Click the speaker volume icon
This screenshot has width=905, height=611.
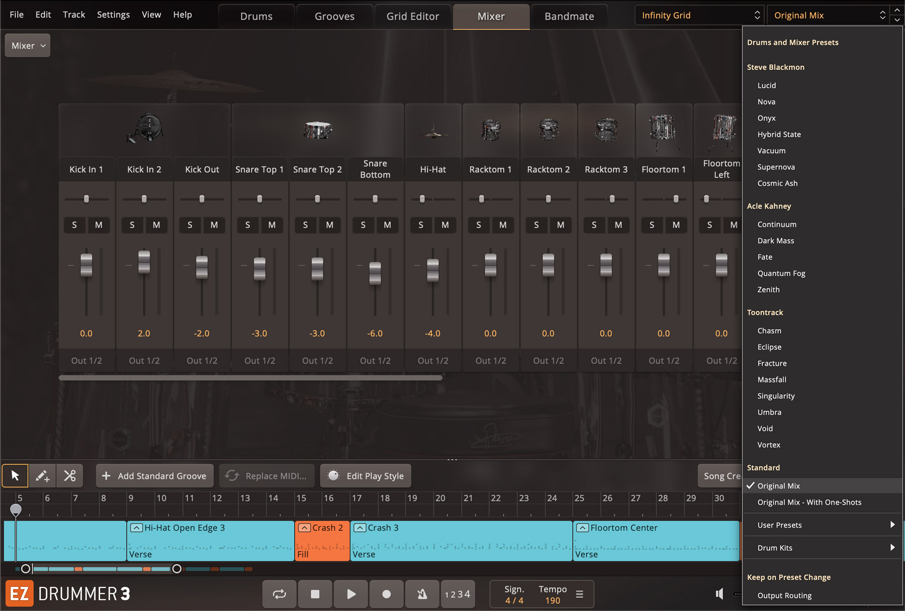[x=719, y=594]
